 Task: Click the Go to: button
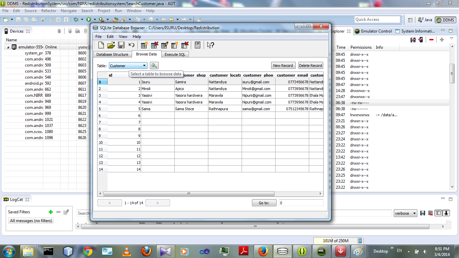point(264,203)
